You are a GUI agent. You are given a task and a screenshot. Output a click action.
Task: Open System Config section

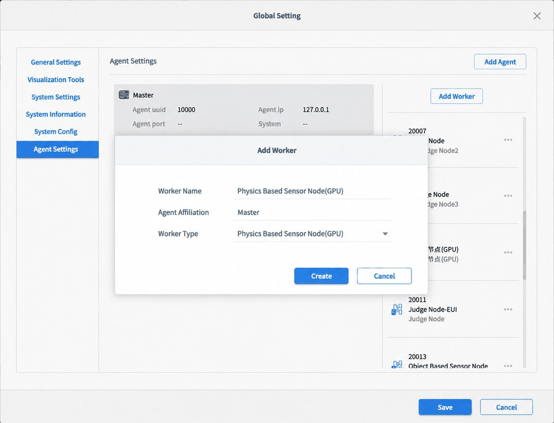coord(56,131)
